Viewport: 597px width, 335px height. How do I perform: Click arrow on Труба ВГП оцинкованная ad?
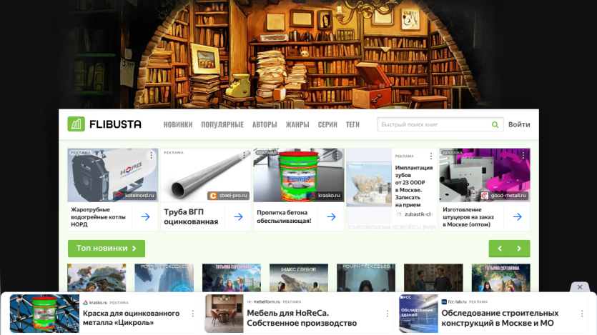(x=238, y=216)
